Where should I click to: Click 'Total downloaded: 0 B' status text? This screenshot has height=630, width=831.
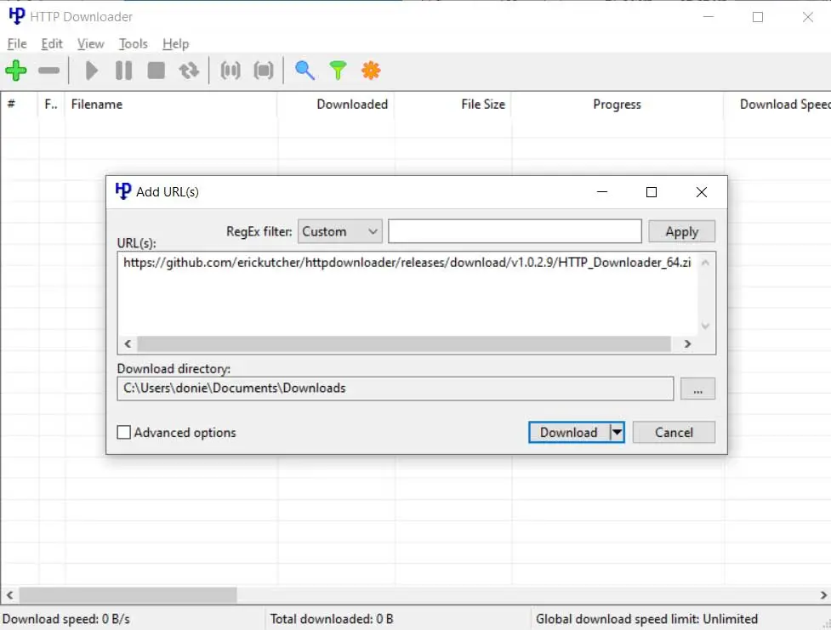click(332, 619)
